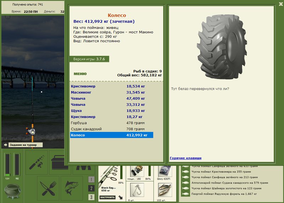This screenshot has width=284, height=203.
Task: Open the jumping fish icon panel
Action: point(72,188)
